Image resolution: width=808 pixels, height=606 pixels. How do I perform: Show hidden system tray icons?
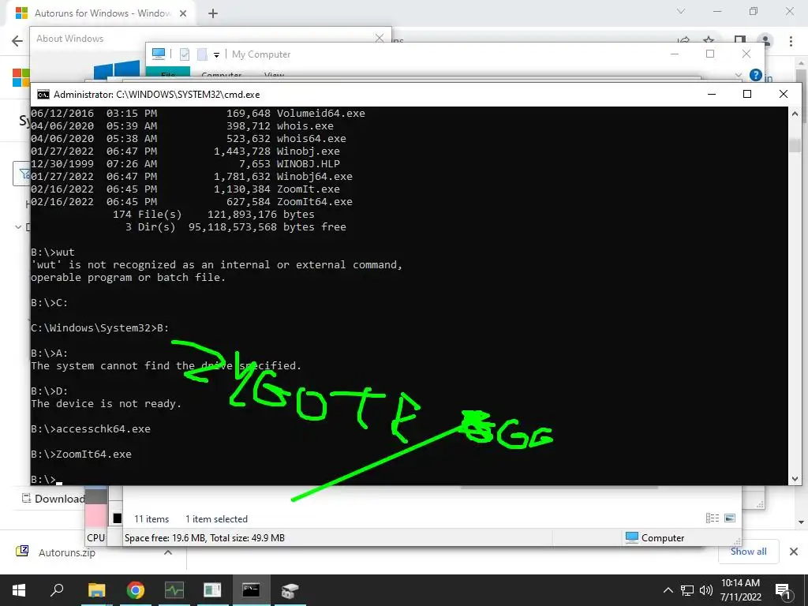pyautogui.click(x=668, y=590)
